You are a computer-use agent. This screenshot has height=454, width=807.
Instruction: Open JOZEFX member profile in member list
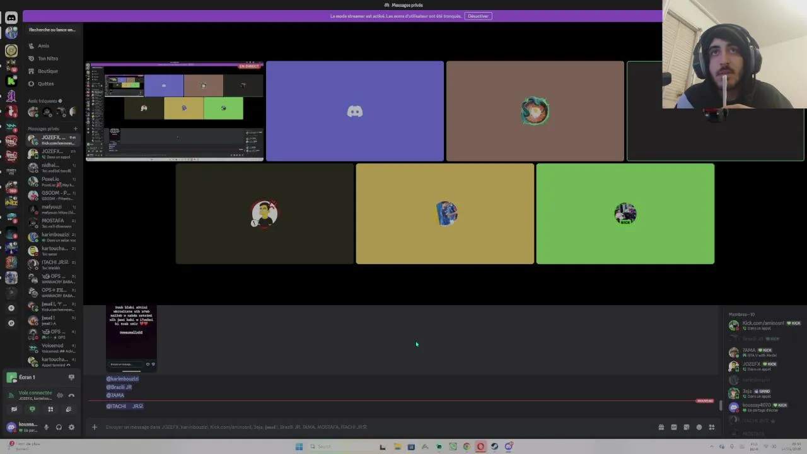point(765,366)
